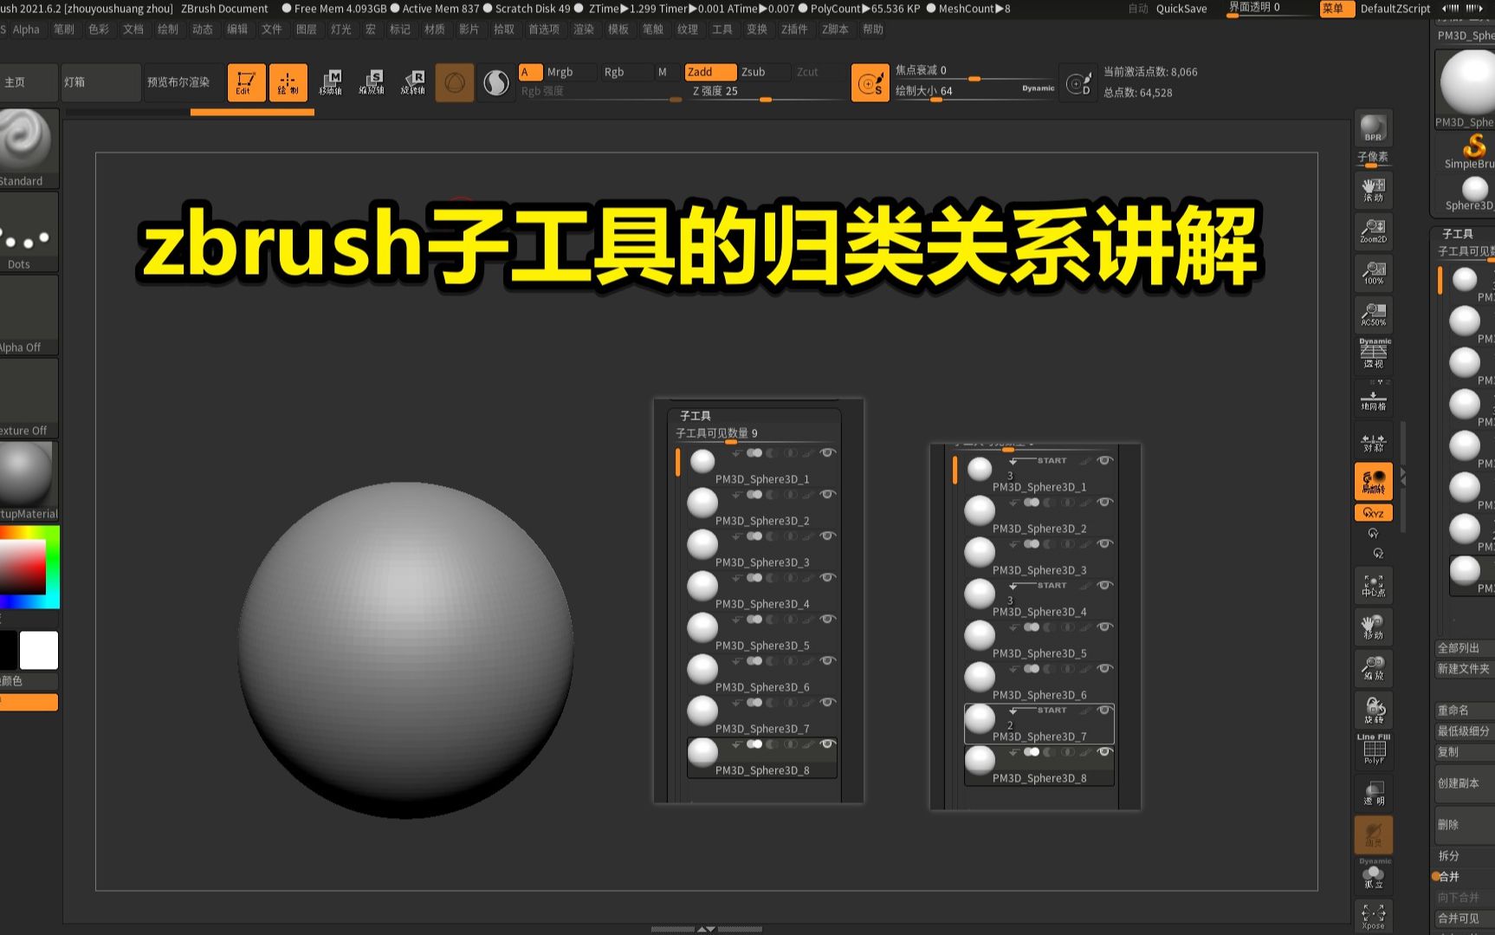1495x935 pixels.
Task: Click the Zoom2D icon
Action: [x=1373, y=231]
